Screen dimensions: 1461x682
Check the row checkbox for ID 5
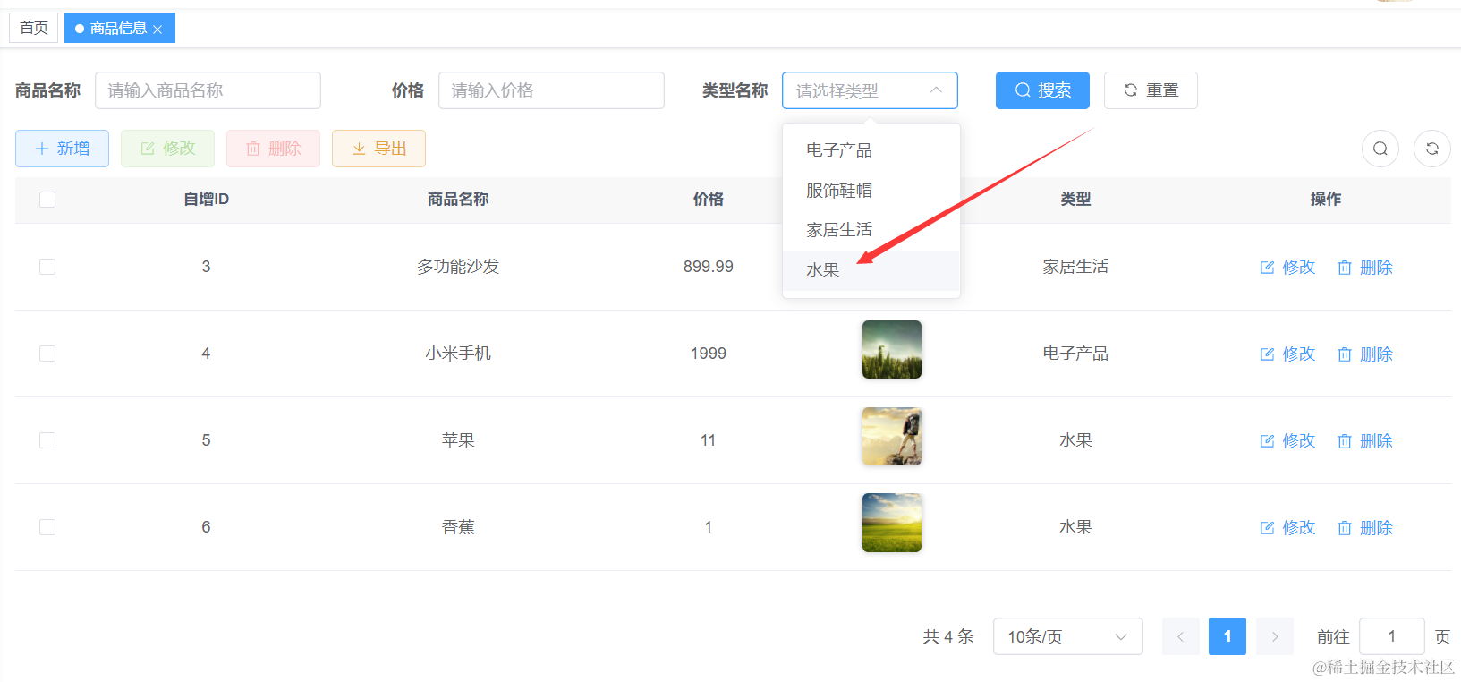(47, 440)
